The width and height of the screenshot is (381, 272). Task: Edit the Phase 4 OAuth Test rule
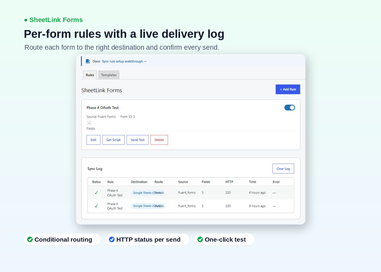pos(93,140)
